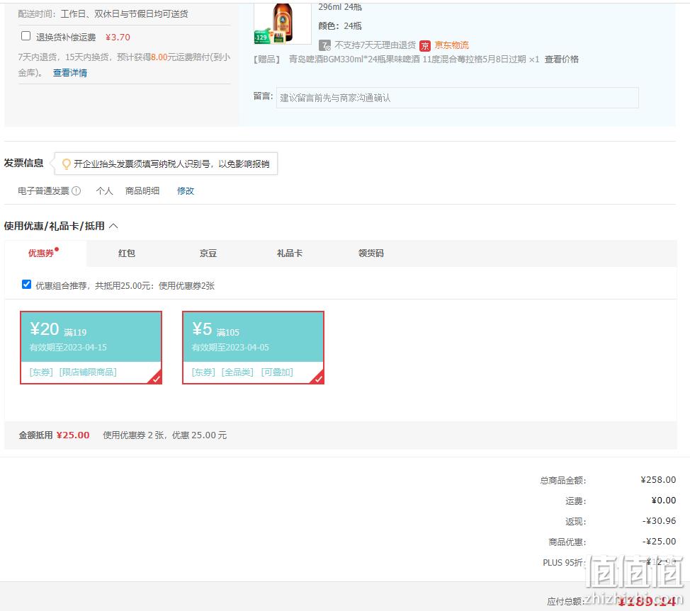Screen dimensions: 690x611
Task: Click the info icon beside 电子普通发票
Action: [76, 191]
